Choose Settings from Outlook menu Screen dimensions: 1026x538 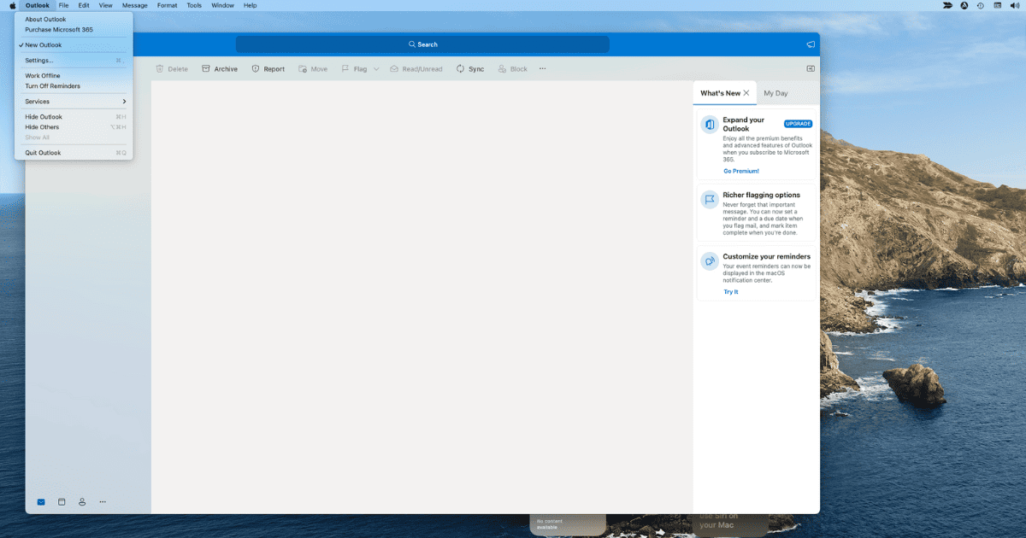pyautogui.click(x=39, y=61)
